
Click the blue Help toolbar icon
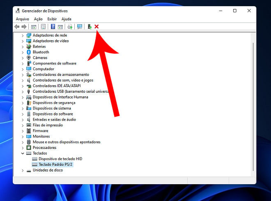[53, 27]
